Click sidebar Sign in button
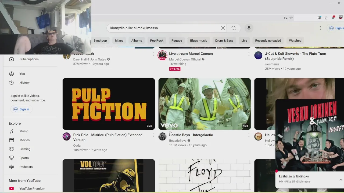 pyautogui.click(x=21, y=109)
